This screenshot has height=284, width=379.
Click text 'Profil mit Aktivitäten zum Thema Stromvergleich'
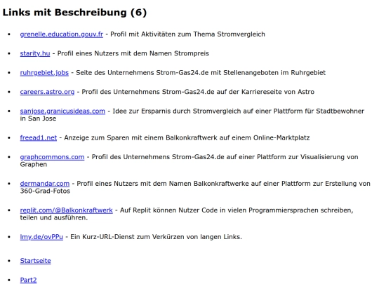click(187, 34)
